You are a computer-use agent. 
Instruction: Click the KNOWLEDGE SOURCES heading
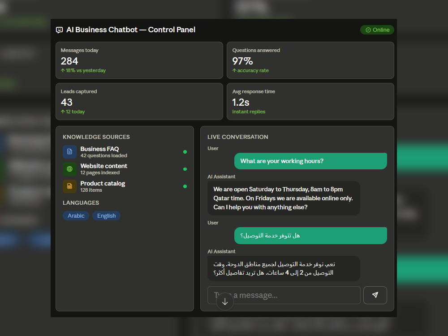tap(96, 137)
